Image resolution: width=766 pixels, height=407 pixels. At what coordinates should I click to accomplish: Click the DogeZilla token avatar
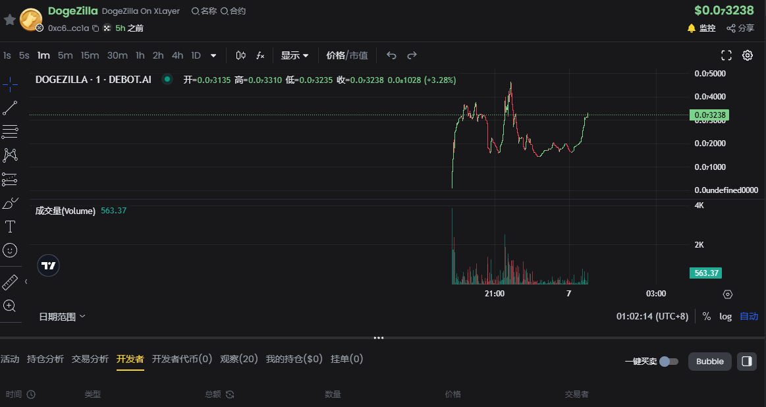pyautogui.click(x=30, y=20)
